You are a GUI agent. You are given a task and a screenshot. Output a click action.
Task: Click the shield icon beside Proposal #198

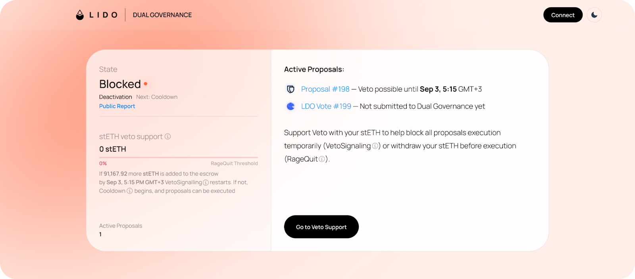(291, 89)
